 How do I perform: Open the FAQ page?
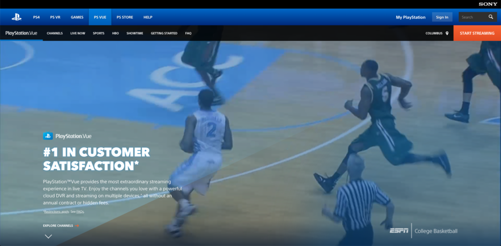click(188, 33)
